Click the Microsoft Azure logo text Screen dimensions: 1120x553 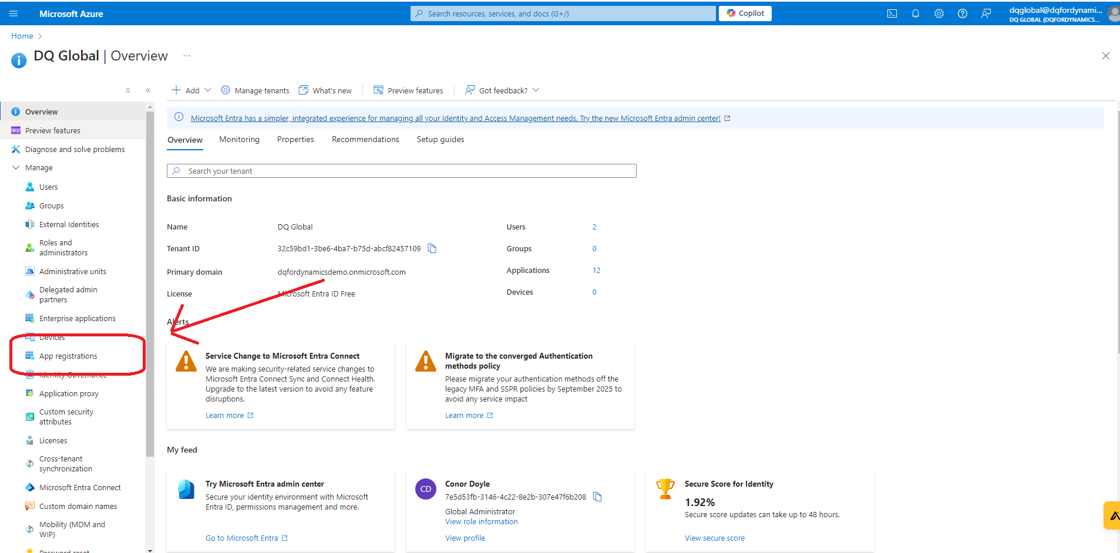71,14
